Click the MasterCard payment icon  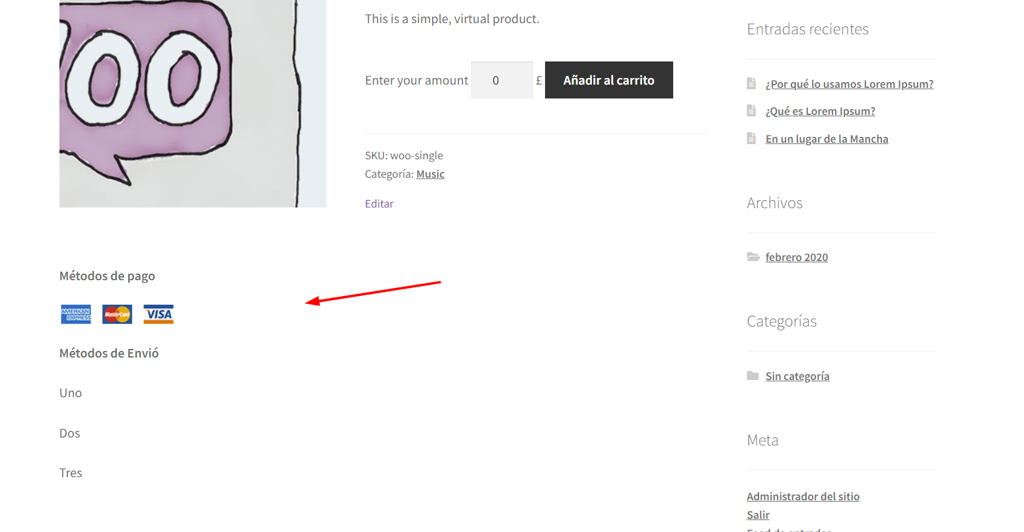coord(117,315)
